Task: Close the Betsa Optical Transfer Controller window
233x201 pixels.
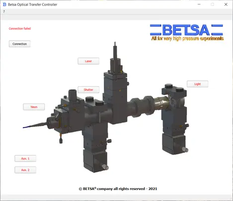Action: click(226, 4)
